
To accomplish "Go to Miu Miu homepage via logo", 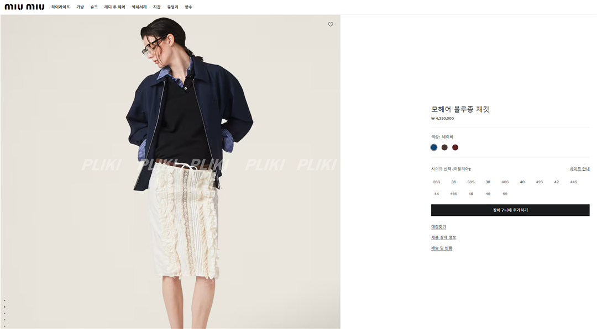I will pos(24,7).
